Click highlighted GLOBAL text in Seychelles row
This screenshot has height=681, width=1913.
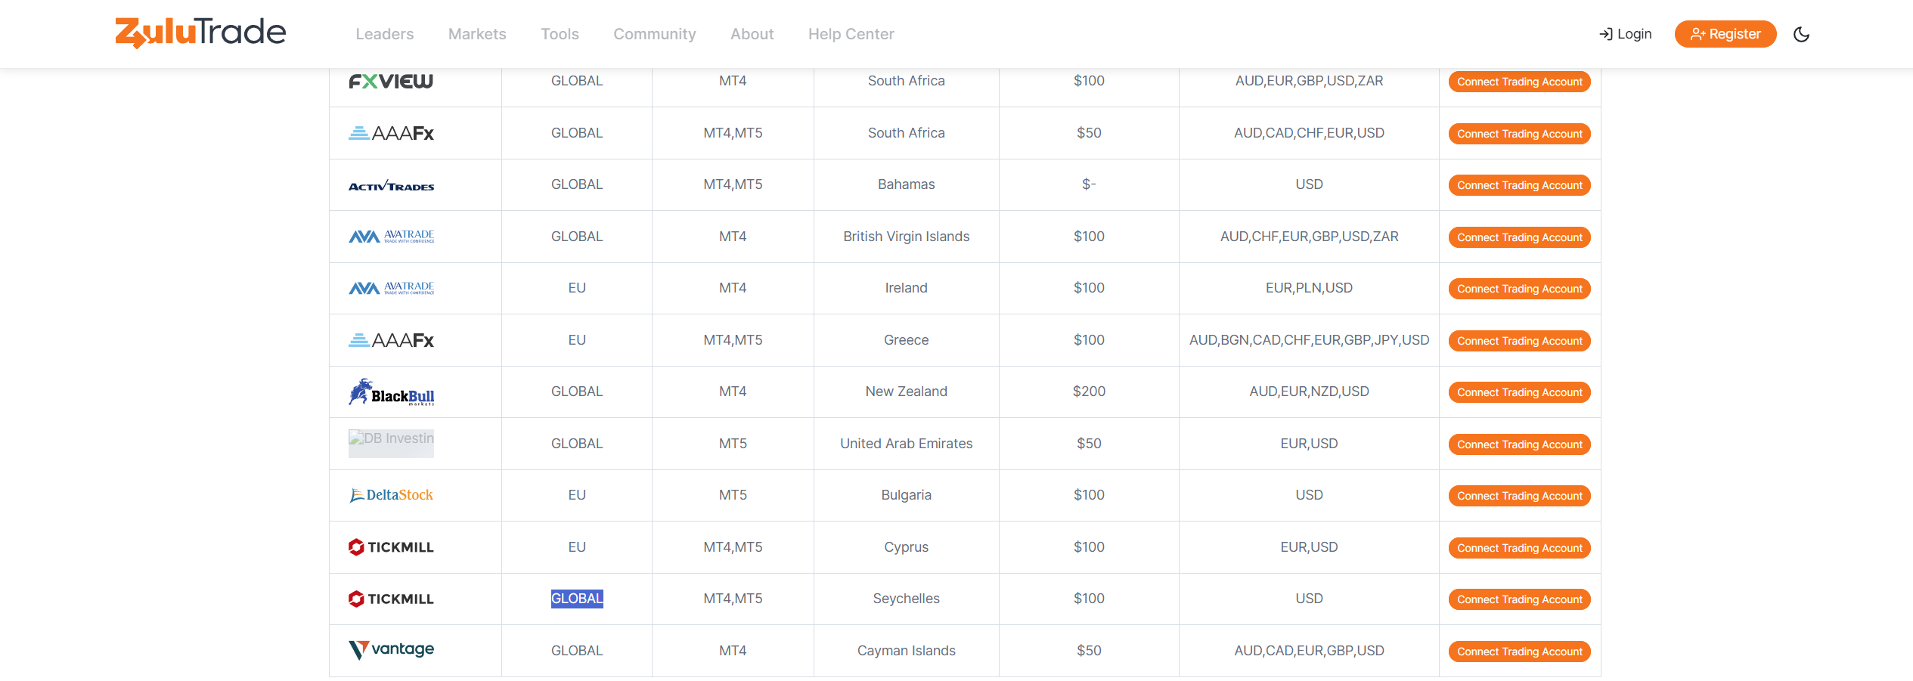pyautogui.click(x=577, y=599)
